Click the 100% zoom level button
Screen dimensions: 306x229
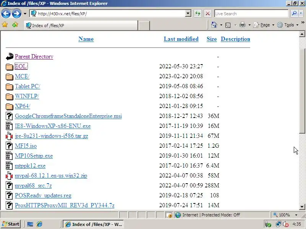(282, 215)
